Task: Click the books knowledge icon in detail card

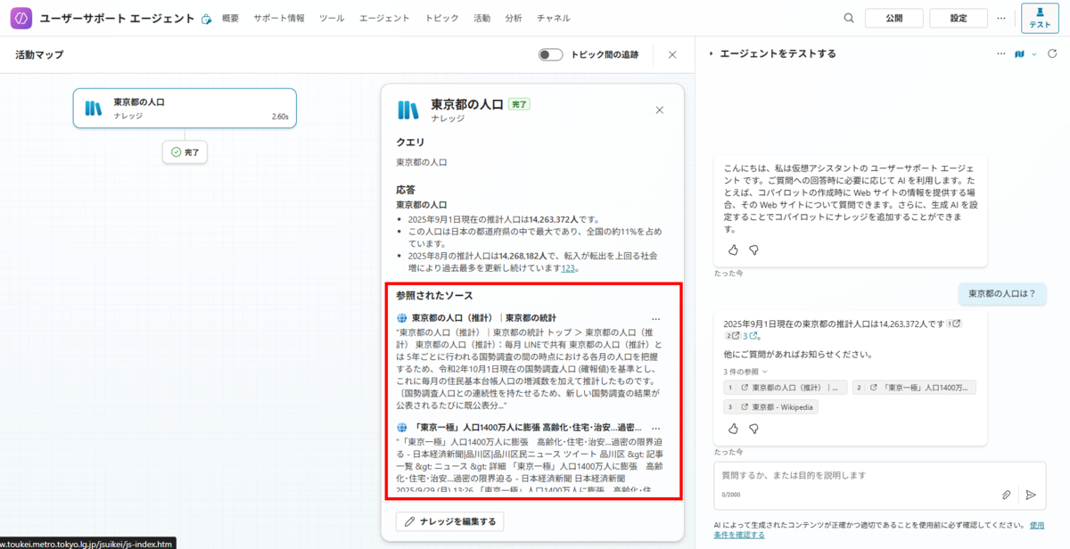Action: tap(408, 110)
